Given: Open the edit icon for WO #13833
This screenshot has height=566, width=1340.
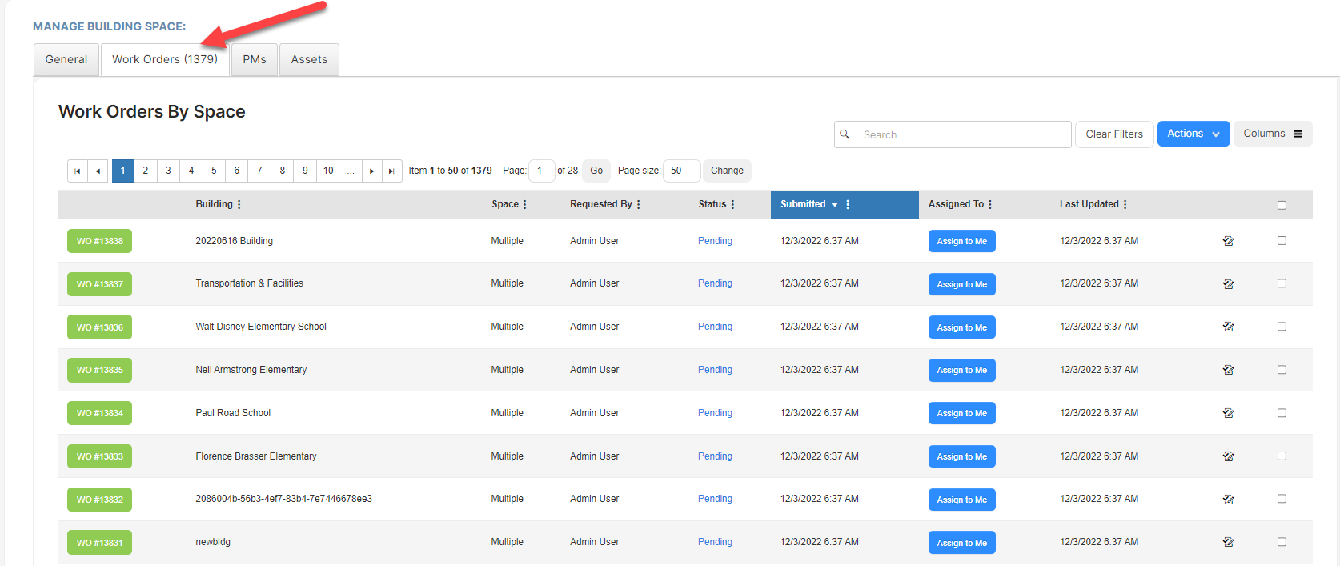Looking at the screenshot, I should 1228,456.
